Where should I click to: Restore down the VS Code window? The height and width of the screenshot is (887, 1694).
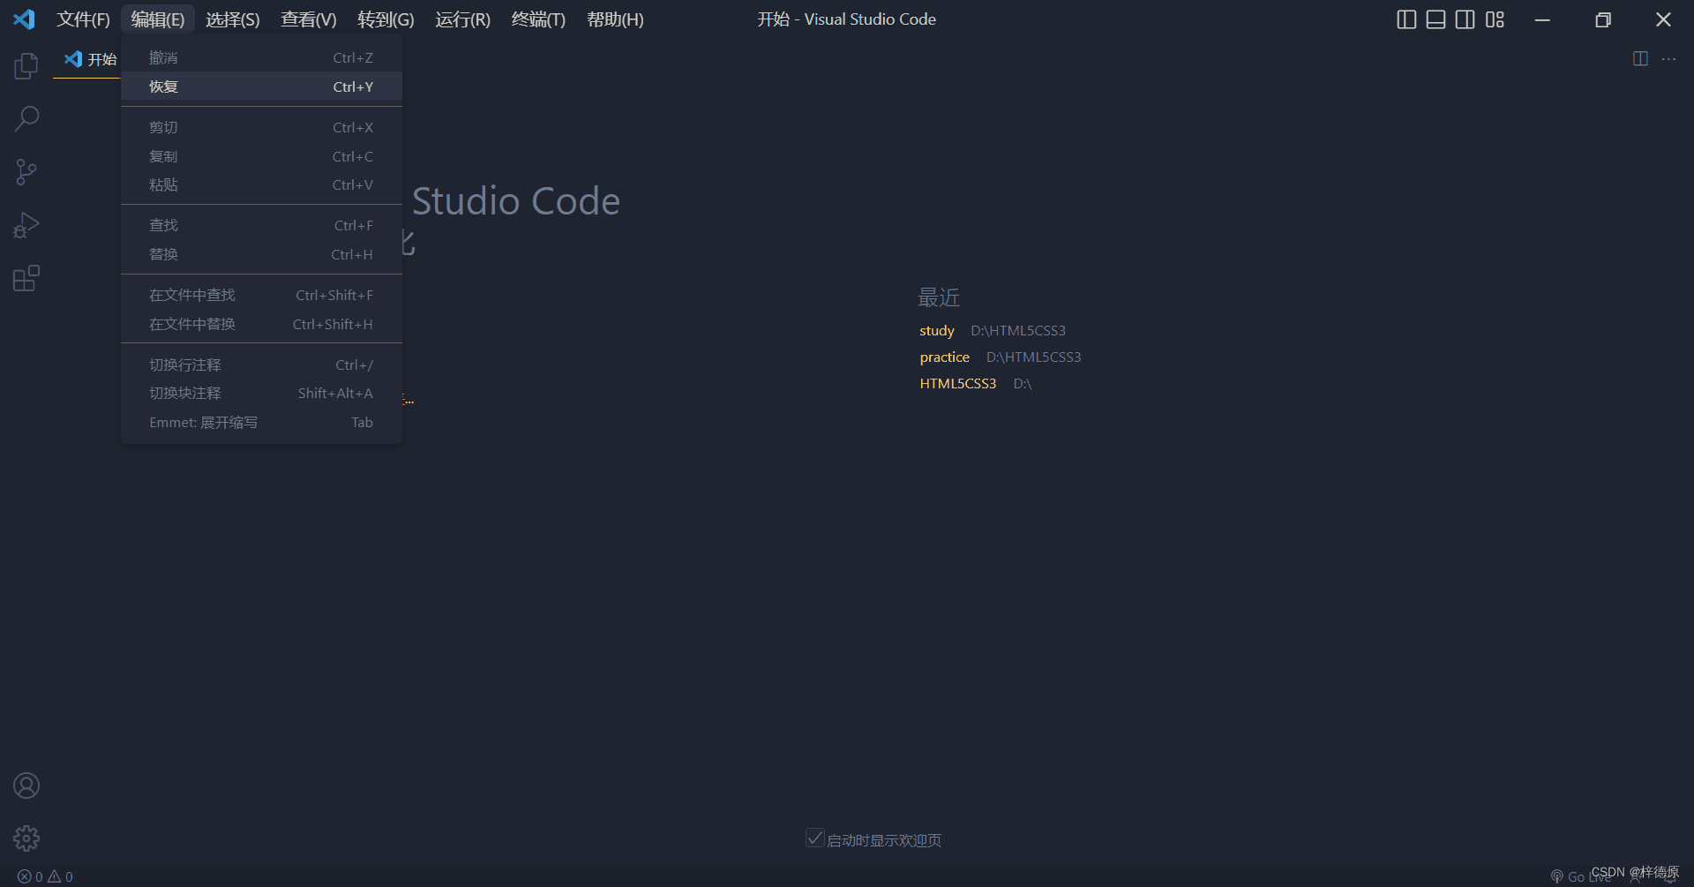(x=1603, y=19)
